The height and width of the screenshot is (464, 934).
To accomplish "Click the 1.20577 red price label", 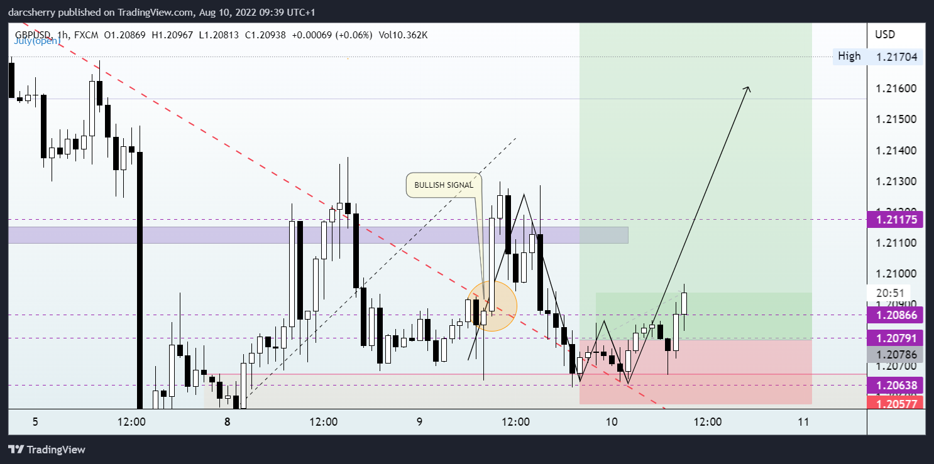I will pos(895,402).
